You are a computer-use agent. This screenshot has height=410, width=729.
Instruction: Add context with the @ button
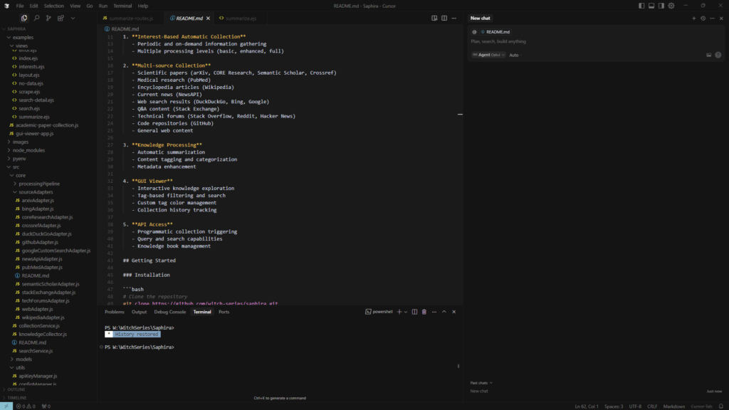click(x=474, y=32)
